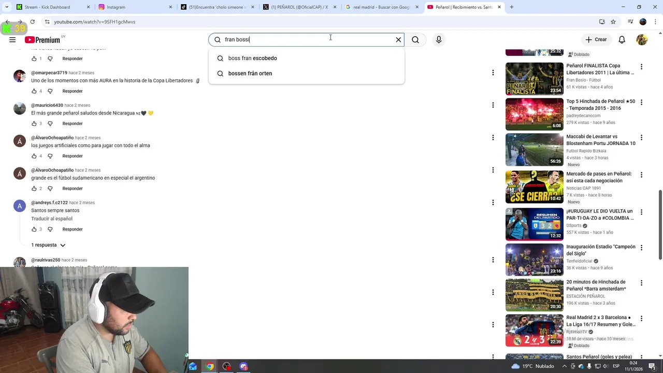
Task: Like the @omarpecar3719 comment
Action: pos(34,91)
